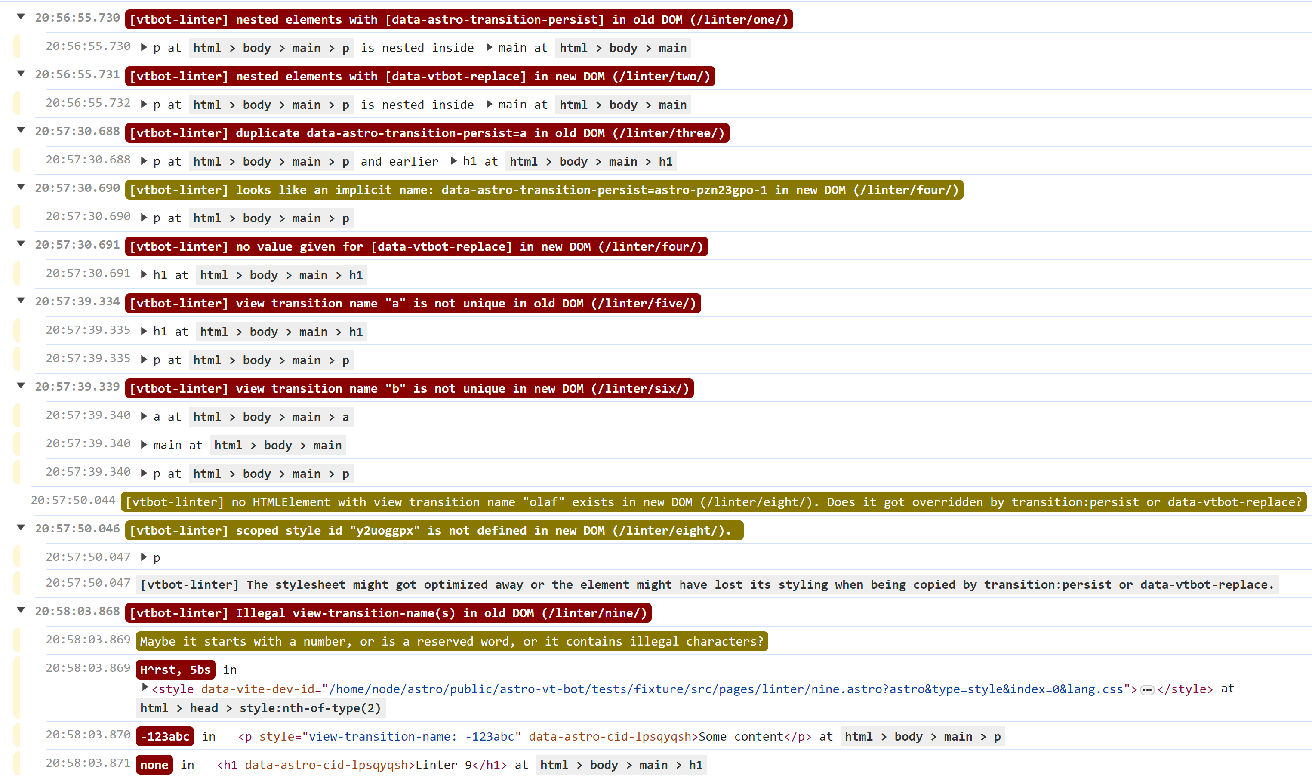
Task: Click the implicit name astro-pzn23gpo-1 warning
Action: [x=544, y=190]
